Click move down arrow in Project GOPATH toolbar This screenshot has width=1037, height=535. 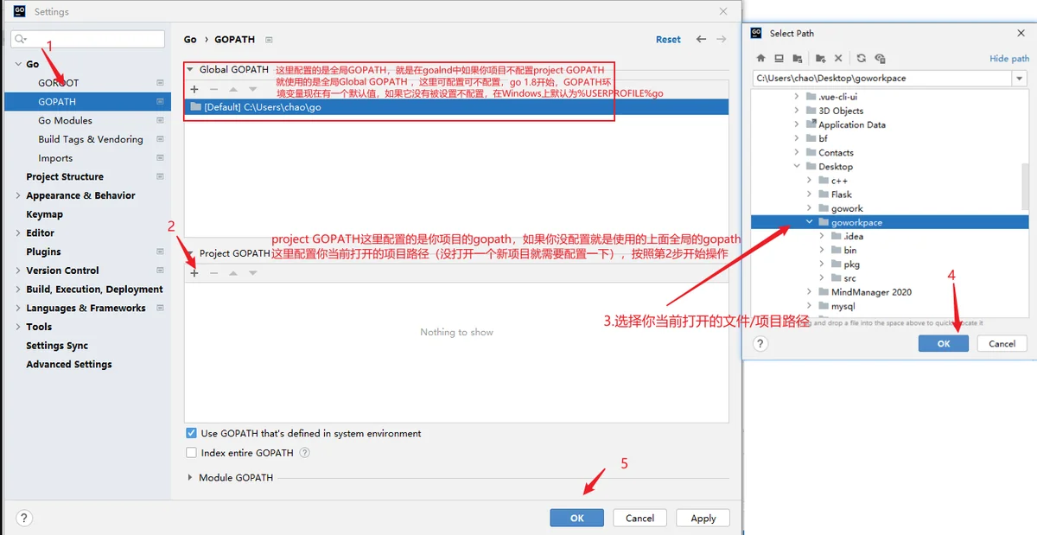click(x=252, y=273)
